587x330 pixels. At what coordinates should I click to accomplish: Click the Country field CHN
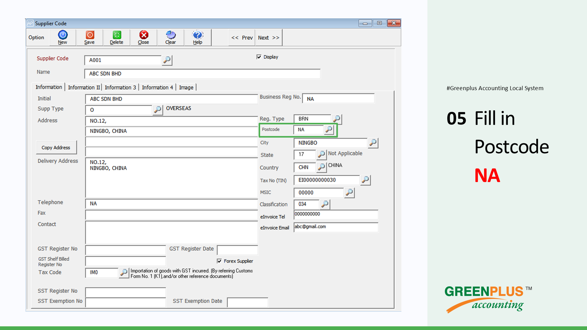305,167
